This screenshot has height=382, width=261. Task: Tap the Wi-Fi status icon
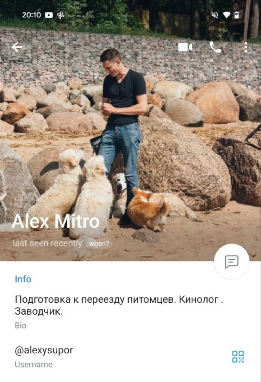[x=227, y=15]
